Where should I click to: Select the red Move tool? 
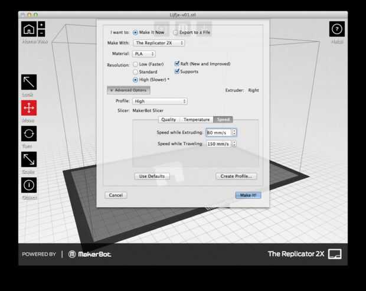coord(29,108)
